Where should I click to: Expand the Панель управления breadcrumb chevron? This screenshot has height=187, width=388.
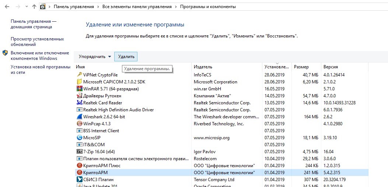coord(97,7)
